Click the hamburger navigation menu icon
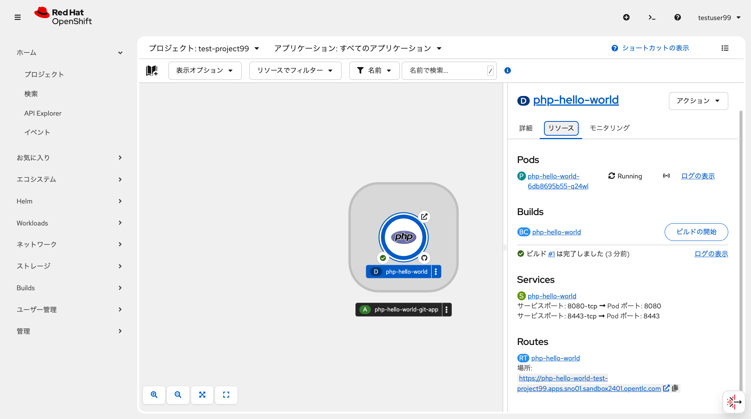Viewport: 751px width, 419px height. click(17, 17)
